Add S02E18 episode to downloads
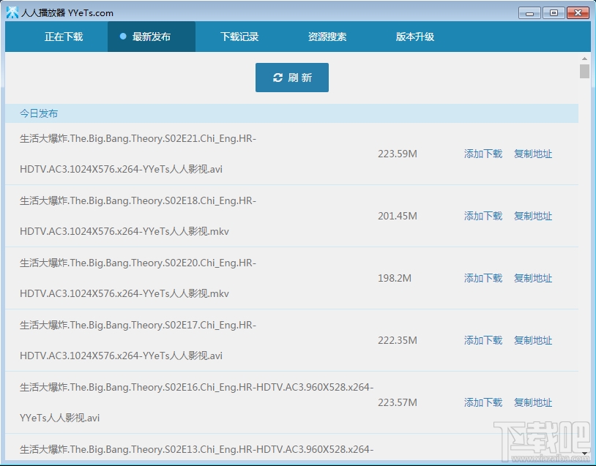The image size is (596, 466). [x=483, y=216]
